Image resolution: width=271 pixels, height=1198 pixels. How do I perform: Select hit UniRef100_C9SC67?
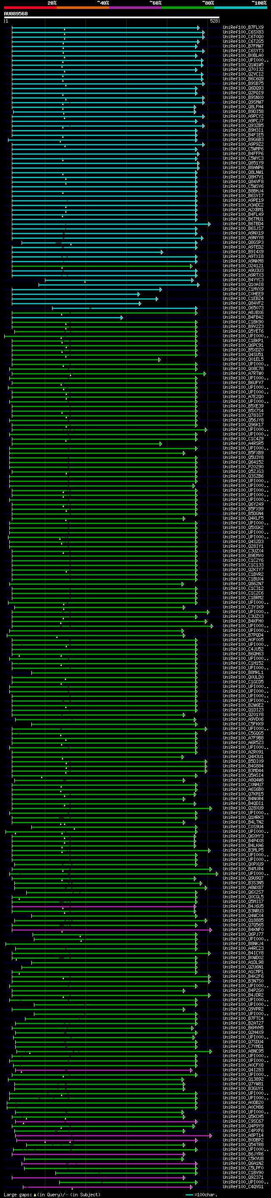pyautogui.click(x=243, y=1121)
